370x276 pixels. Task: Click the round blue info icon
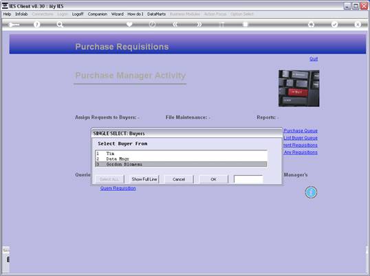tap(311, 192)
